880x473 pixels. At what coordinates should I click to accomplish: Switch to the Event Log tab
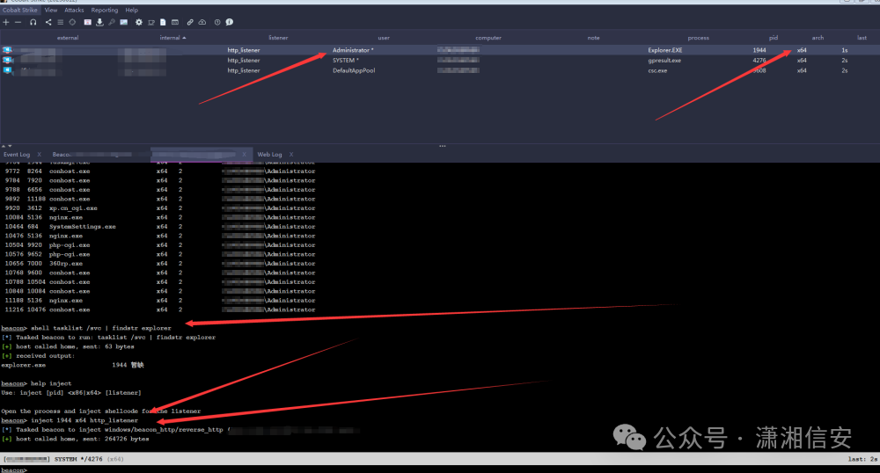click(x=17, y=155)
